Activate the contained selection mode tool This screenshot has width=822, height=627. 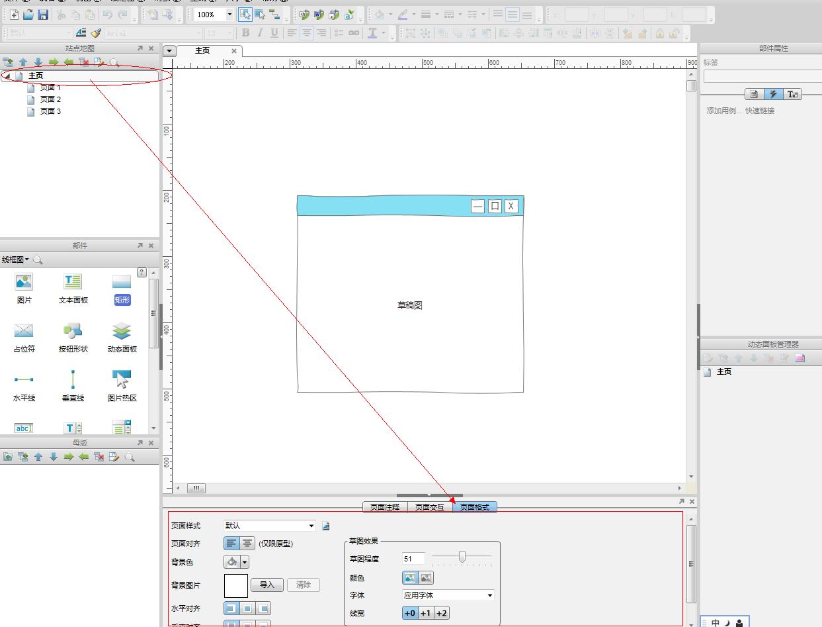click(260, 15)
